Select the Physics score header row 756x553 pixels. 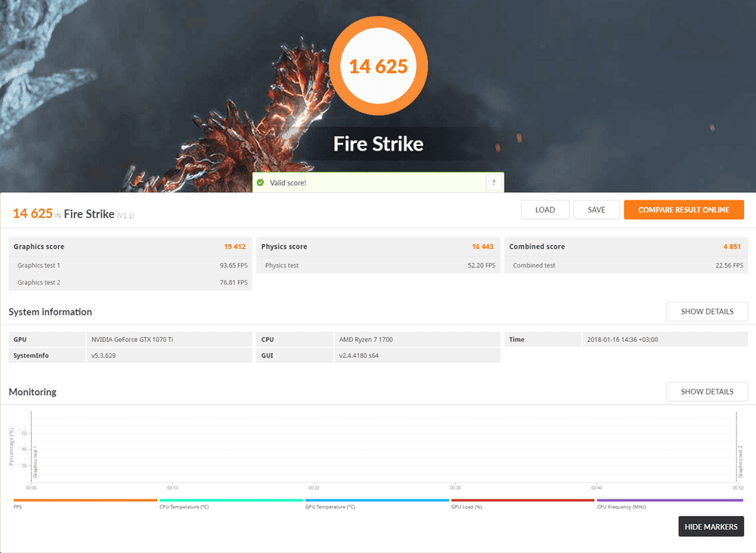(x=378, y=247)
